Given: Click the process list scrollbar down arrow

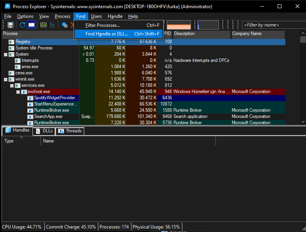Looking at the screenshot, I should click(x=303, y=122).
